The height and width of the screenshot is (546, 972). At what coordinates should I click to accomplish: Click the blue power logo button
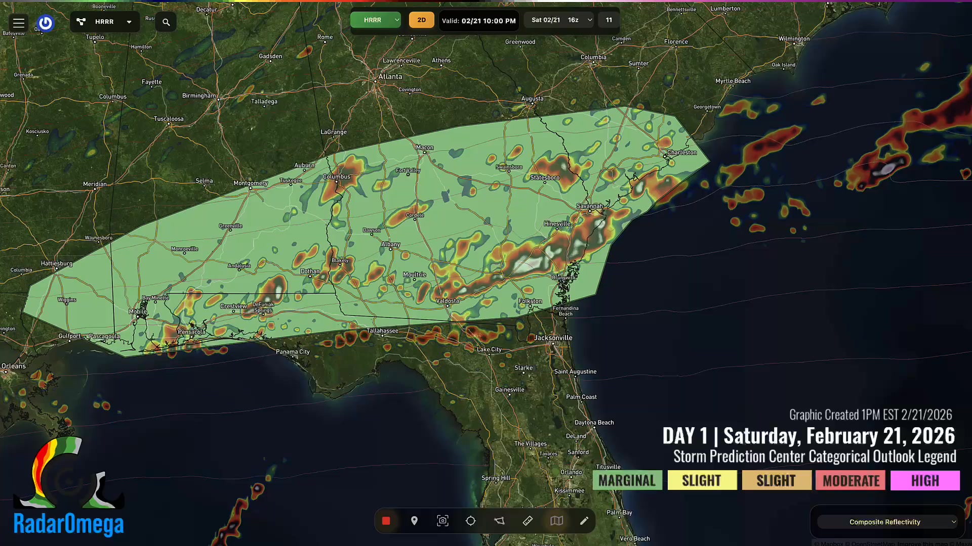click(x=46, y=23)
